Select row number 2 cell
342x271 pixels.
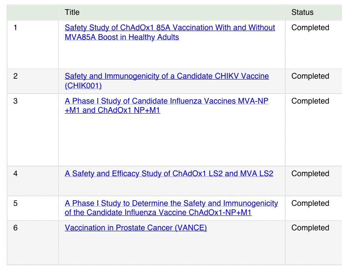point(33,81)
